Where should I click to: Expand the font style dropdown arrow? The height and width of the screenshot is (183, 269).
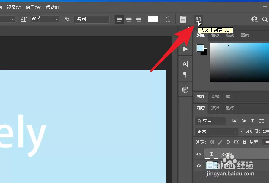pos(13,19)
